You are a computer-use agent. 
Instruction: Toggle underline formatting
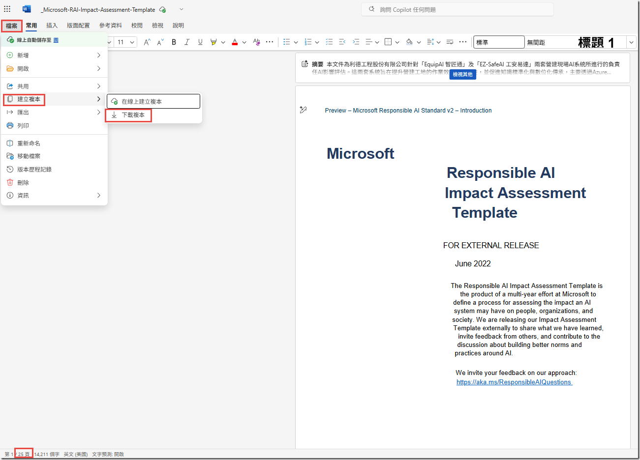200,42
